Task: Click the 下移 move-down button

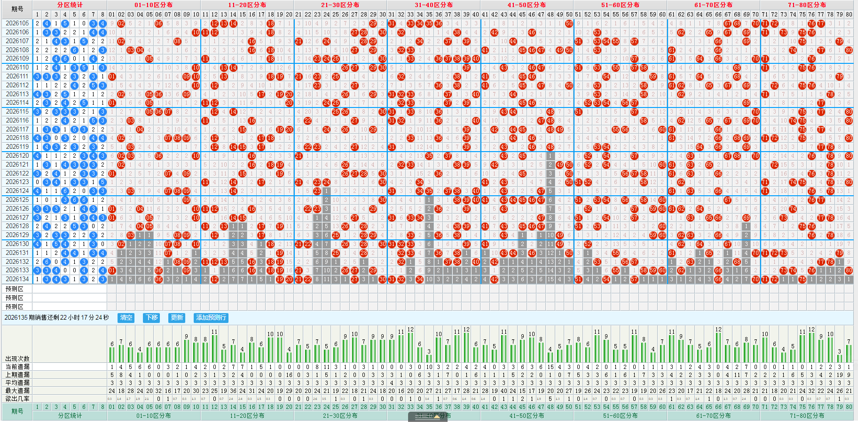Action: 152,318
